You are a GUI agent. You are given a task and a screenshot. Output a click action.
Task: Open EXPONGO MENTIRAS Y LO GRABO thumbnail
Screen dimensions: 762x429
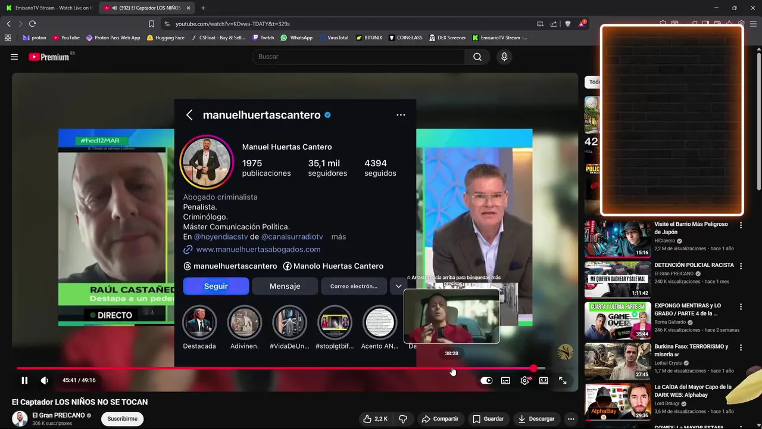(617, 321)
